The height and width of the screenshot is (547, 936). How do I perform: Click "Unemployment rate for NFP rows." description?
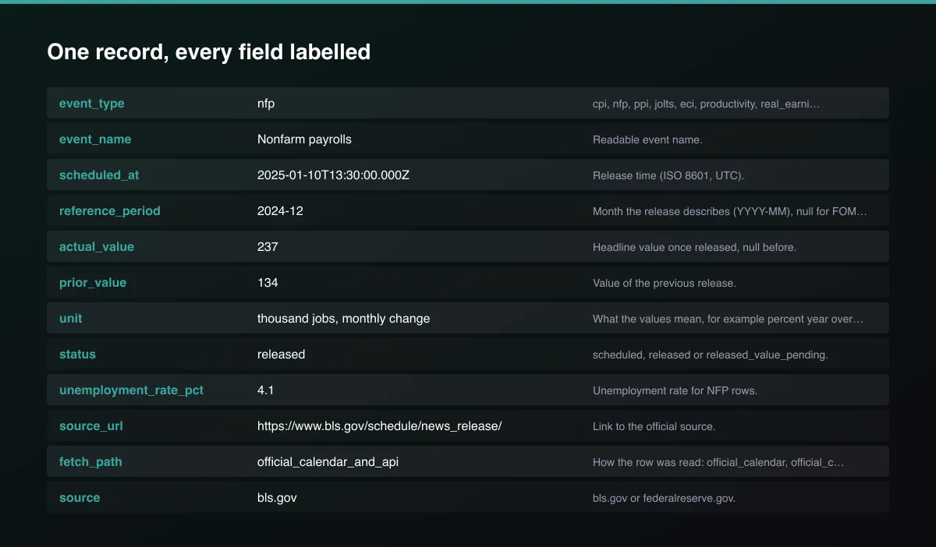click(675, 390)
